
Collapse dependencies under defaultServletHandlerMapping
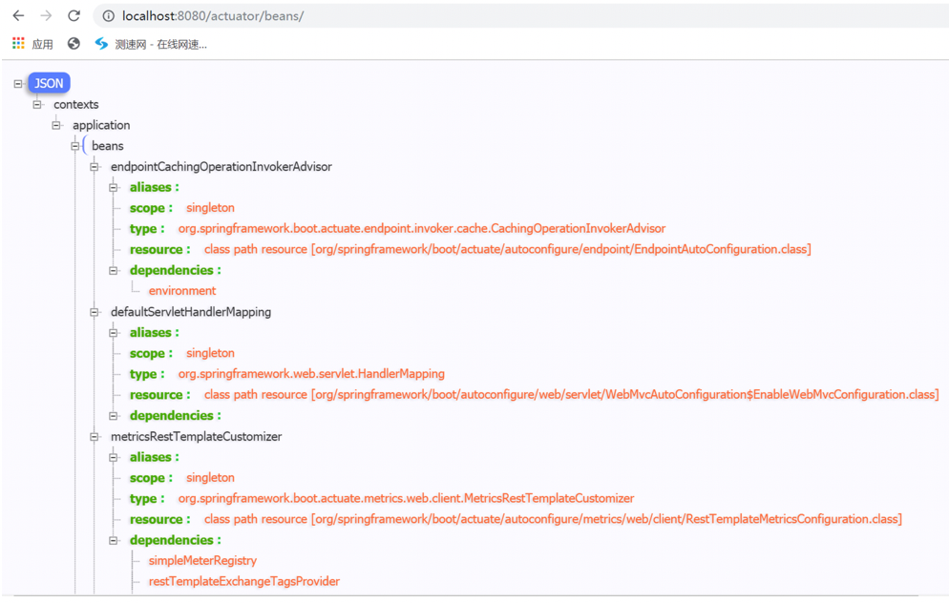[114, 415]
